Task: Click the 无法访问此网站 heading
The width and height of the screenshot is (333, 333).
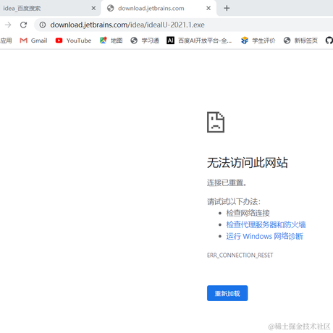Action: pyautogui.click(x=248, y=162)
